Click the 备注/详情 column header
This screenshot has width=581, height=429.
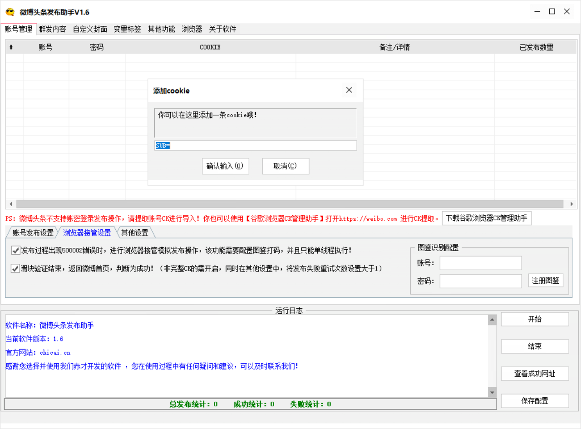click(395, 47)
